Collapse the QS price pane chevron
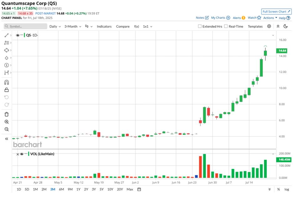293x197 pixels. 273,35
